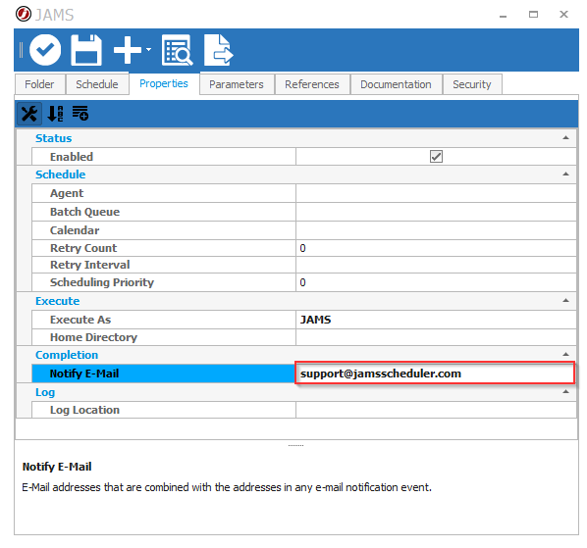
Task: Switch to the Folder tab
Action: [x=39, y=84]
